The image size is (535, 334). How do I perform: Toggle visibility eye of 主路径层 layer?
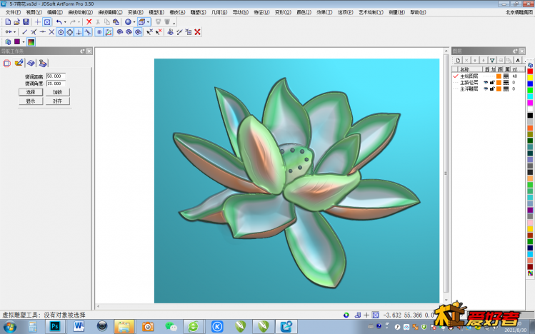point(486,83)
